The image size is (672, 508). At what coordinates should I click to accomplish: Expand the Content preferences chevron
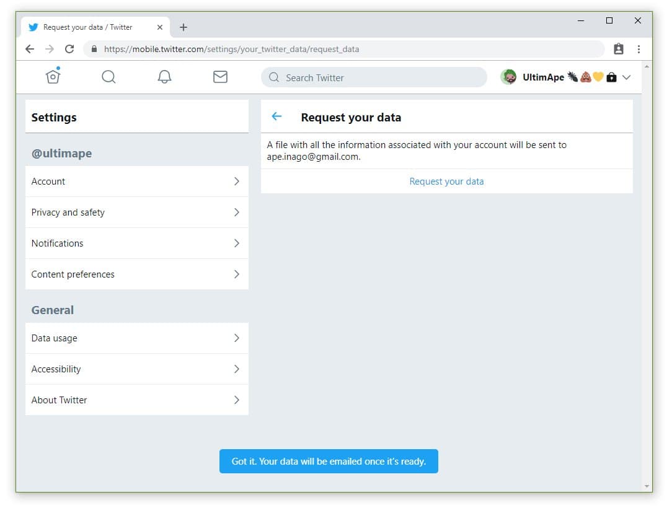point(236,274)
